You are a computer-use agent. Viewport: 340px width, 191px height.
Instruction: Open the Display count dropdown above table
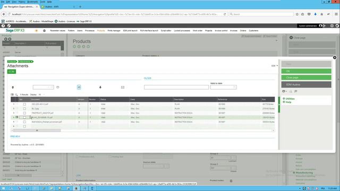[x=41, y=94]
